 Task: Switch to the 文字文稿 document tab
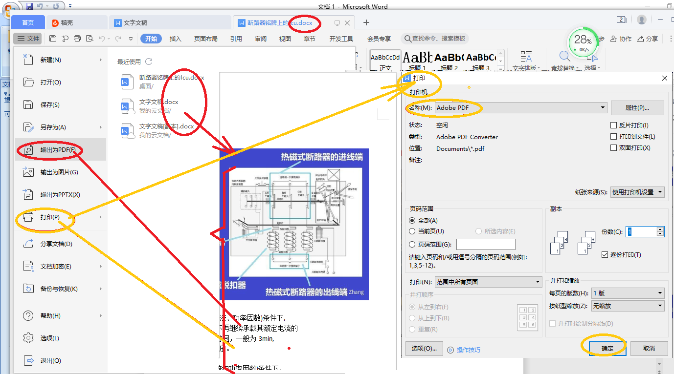click(170, 22)
